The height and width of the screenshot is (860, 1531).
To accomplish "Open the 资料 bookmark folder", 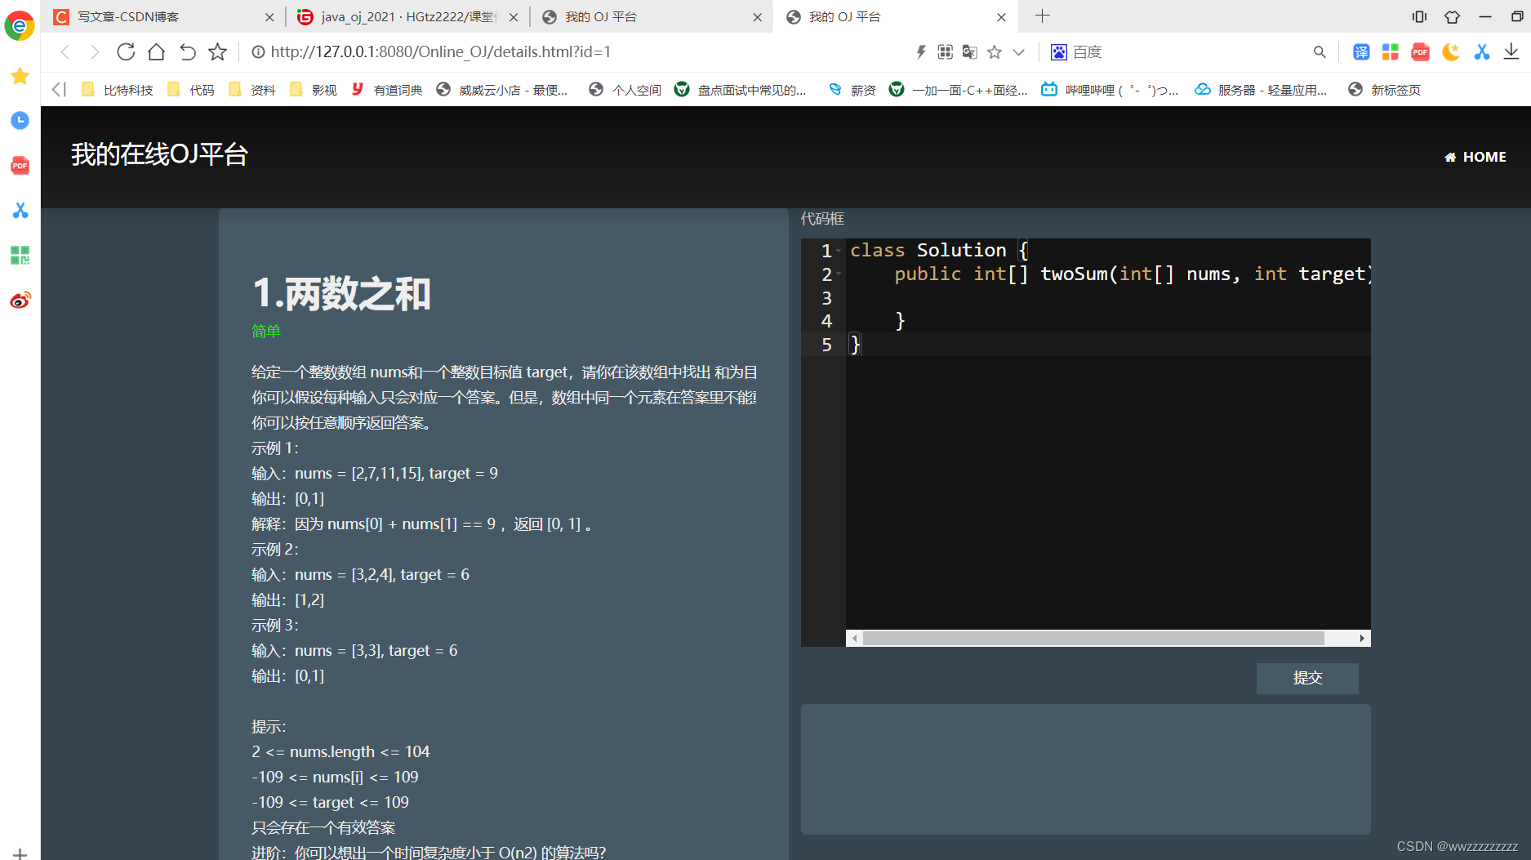I will pyautogui.click(x=251, y=90).
